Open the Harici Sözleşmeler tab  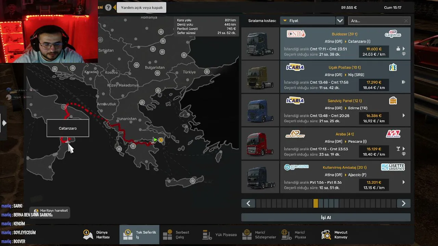point(259,235)
